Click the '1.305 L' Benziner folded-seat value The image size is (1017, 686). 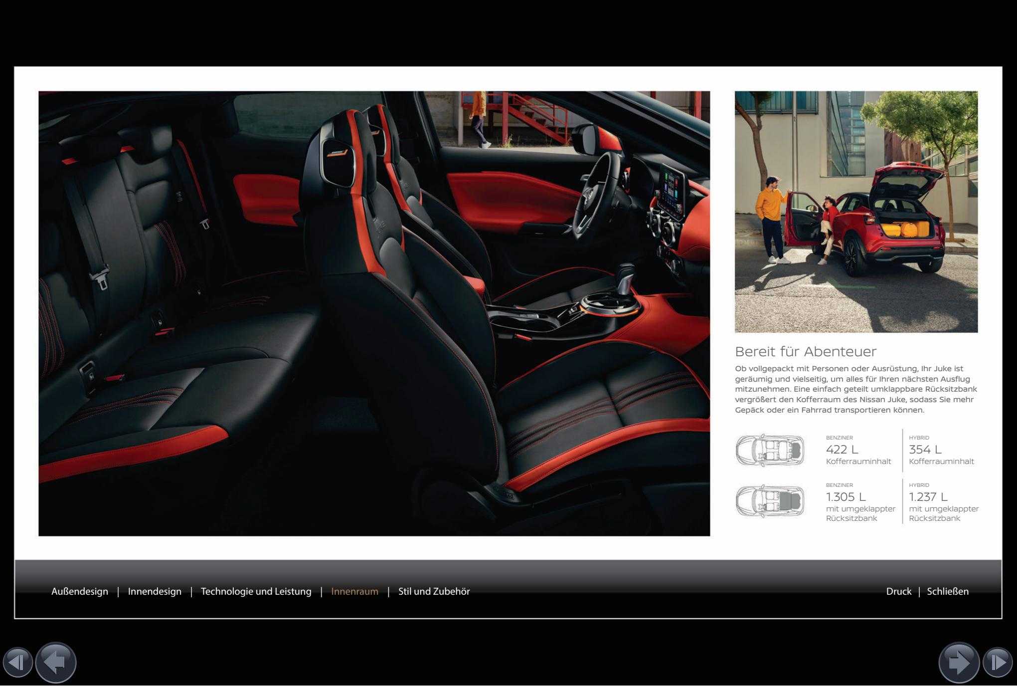click(x=846, y=497)
